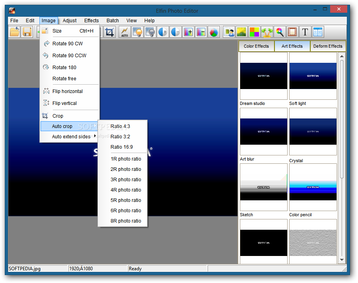Apply the Crystal effect thumbnail
The image size is (358, 283).
coord(313,132)
